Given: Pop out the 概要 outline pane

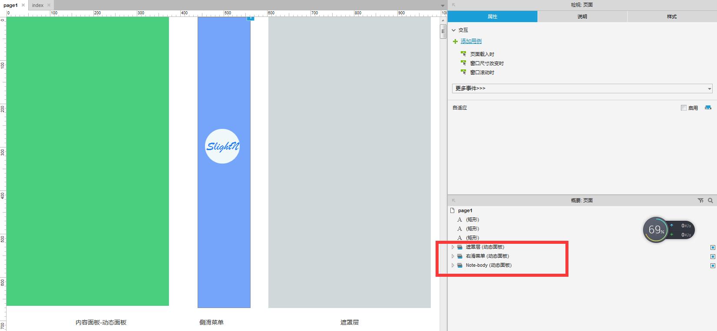Looking at the screenshot, I should pos(453,200).
